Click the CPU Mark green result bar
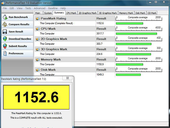The height and width of the screenshot is (128, 170). 136,34
